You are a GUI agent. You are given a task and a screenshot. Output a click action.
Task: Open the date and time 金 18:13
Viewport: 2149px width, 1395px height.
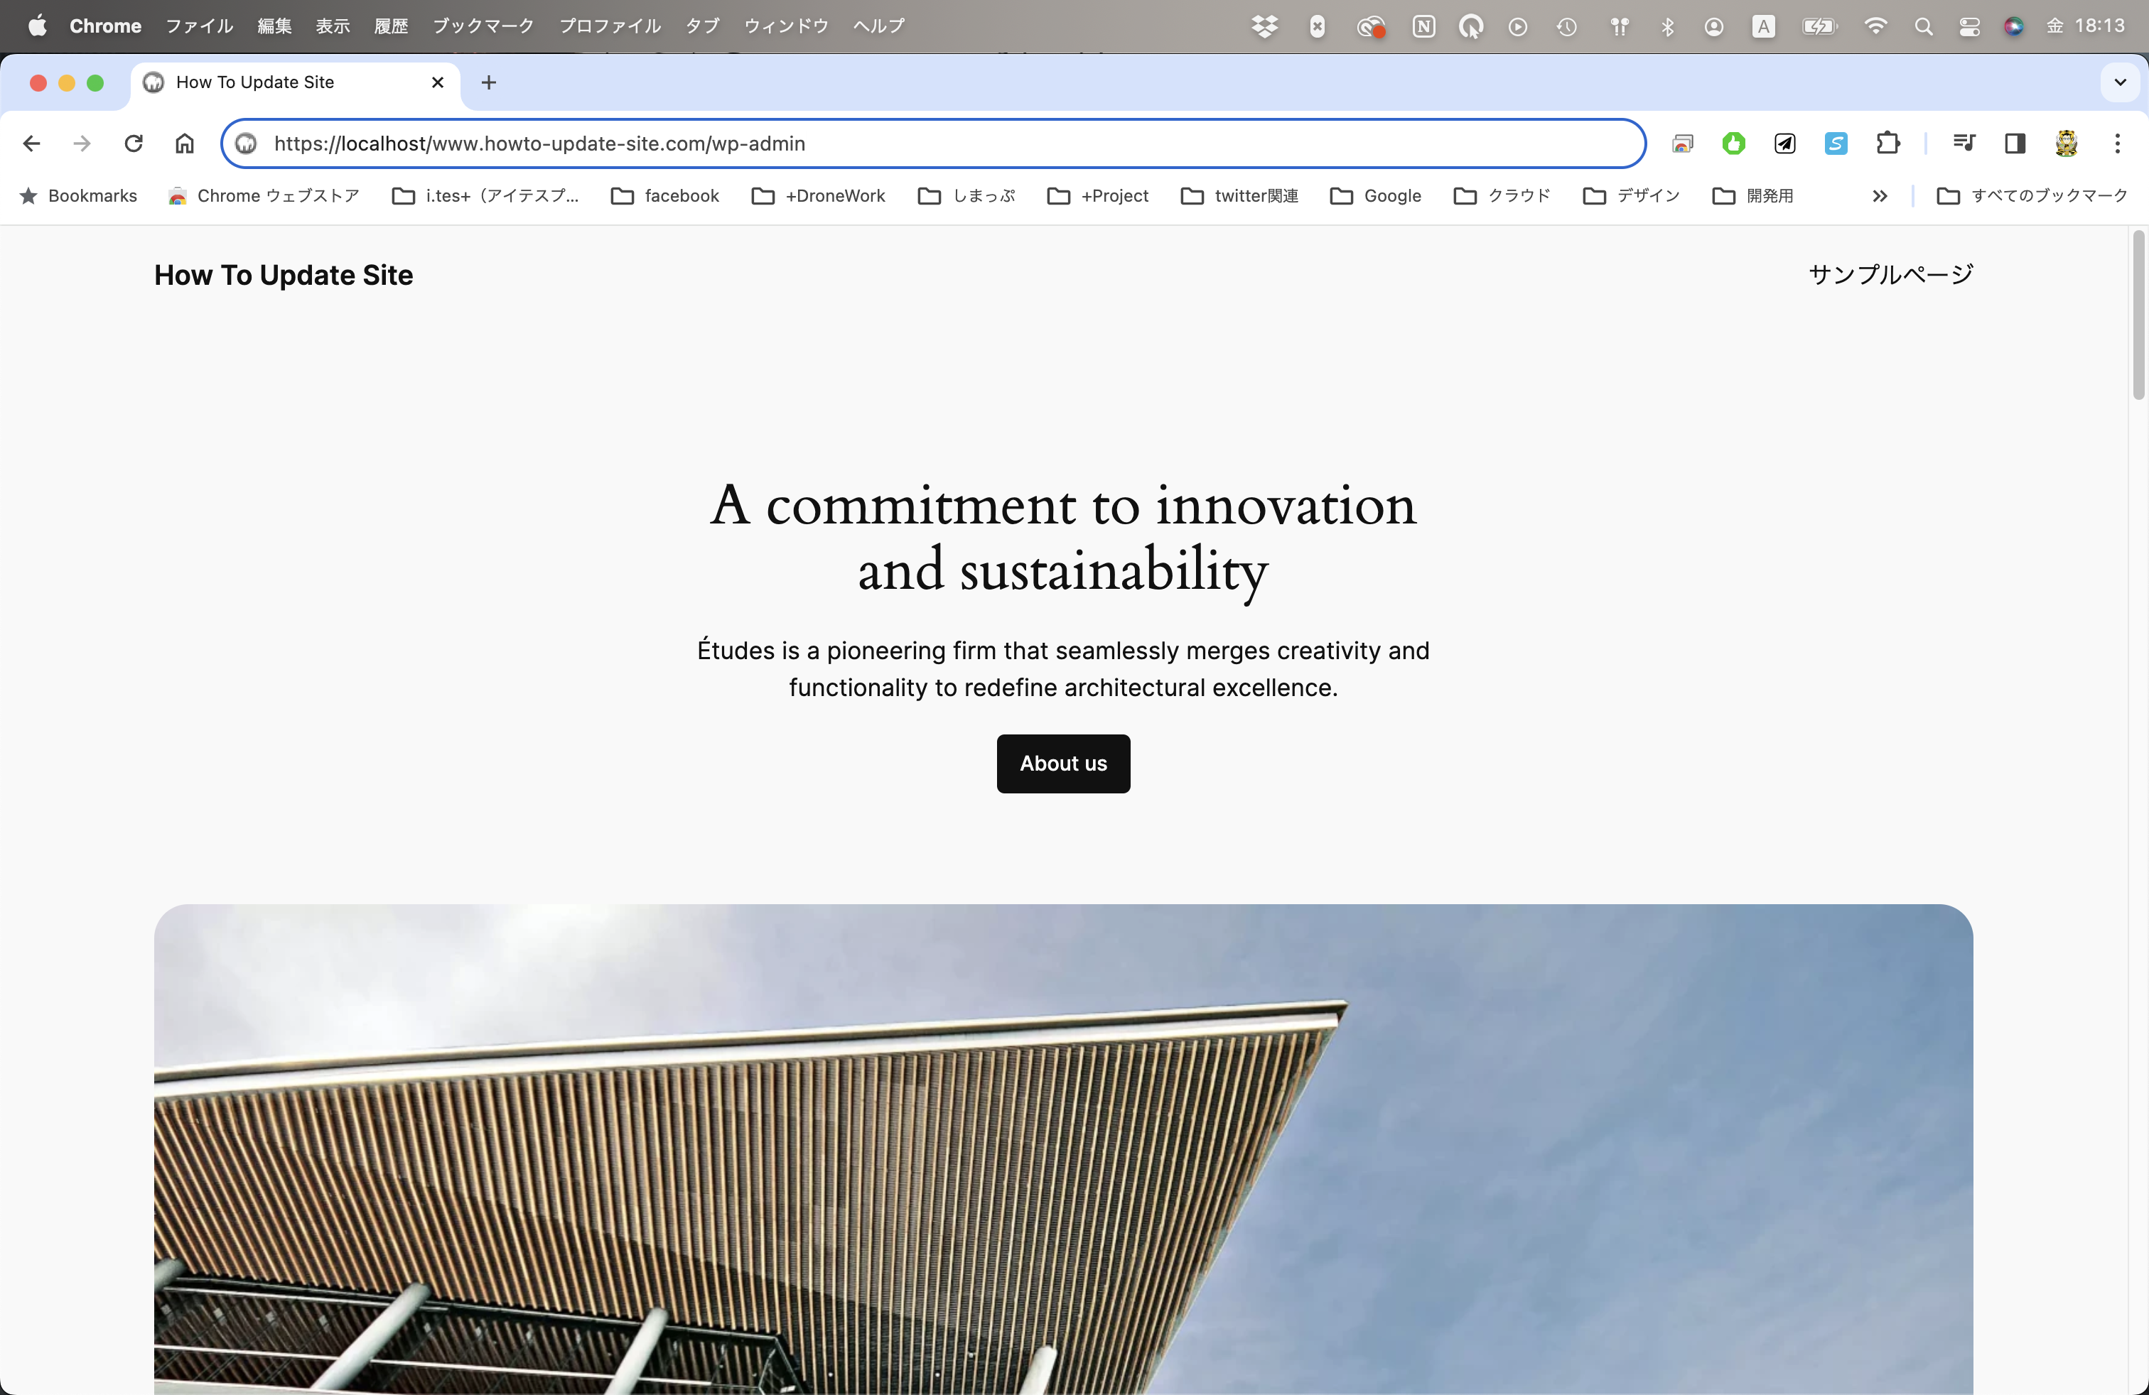click(2086, 26)
